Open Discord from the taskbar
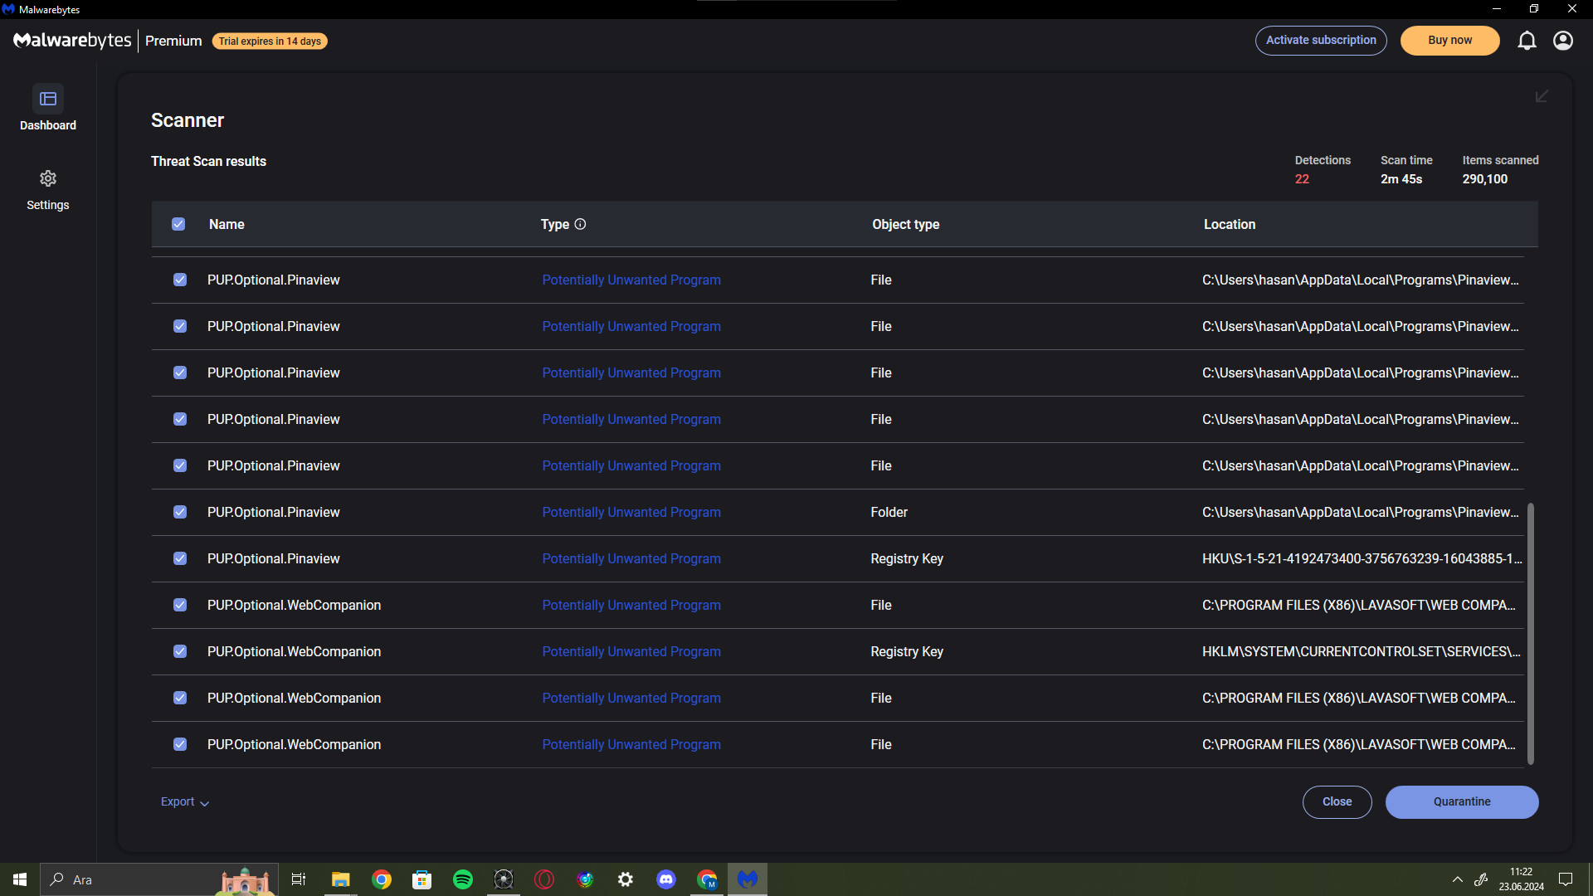 point(666,879)
